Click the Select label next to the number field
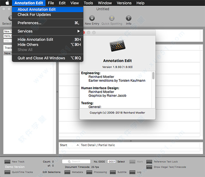Screen dimensions: 205x177 click(121, 162)
